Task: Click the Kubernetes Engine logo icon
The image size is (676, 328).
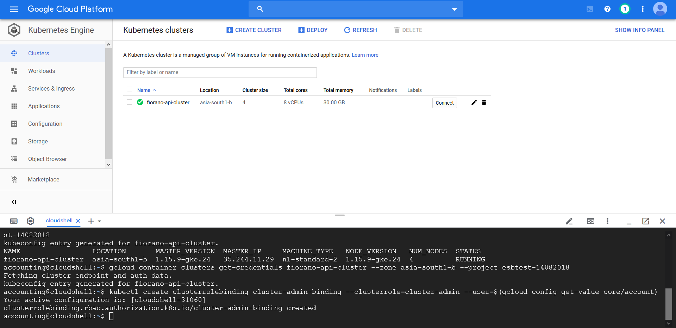Action: 14,30
